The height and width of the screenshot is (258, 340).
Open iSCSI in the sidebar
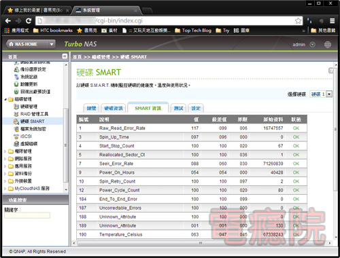[x=26, y=136]
